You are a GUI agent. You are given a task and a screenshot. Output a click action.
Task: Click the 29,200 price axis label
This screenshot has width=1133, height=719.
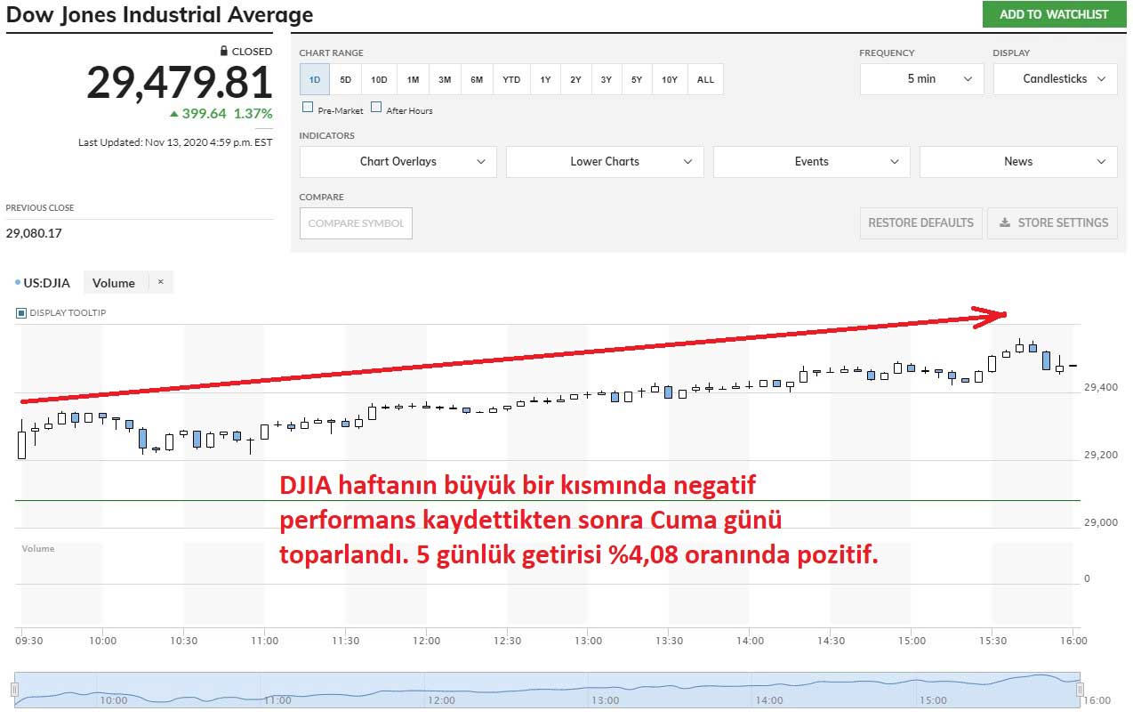pyautogui.click(x=1101, y=456)
